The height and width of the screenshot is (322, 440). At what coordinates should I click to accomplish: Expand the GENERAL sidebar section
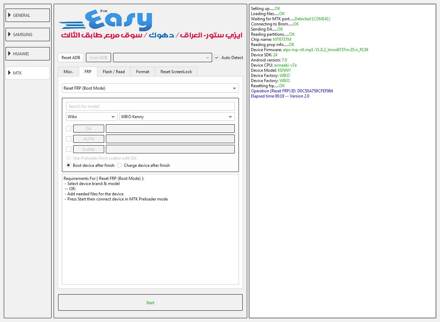pos(27,15)
